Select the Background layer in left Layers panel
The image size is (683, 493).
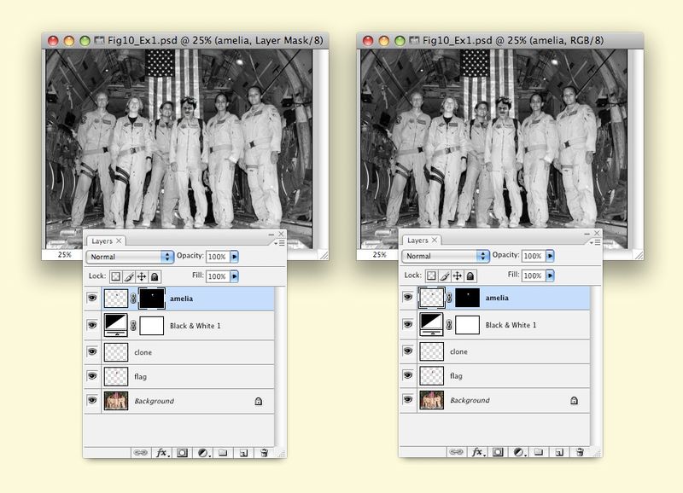click(x=155, y=400)
